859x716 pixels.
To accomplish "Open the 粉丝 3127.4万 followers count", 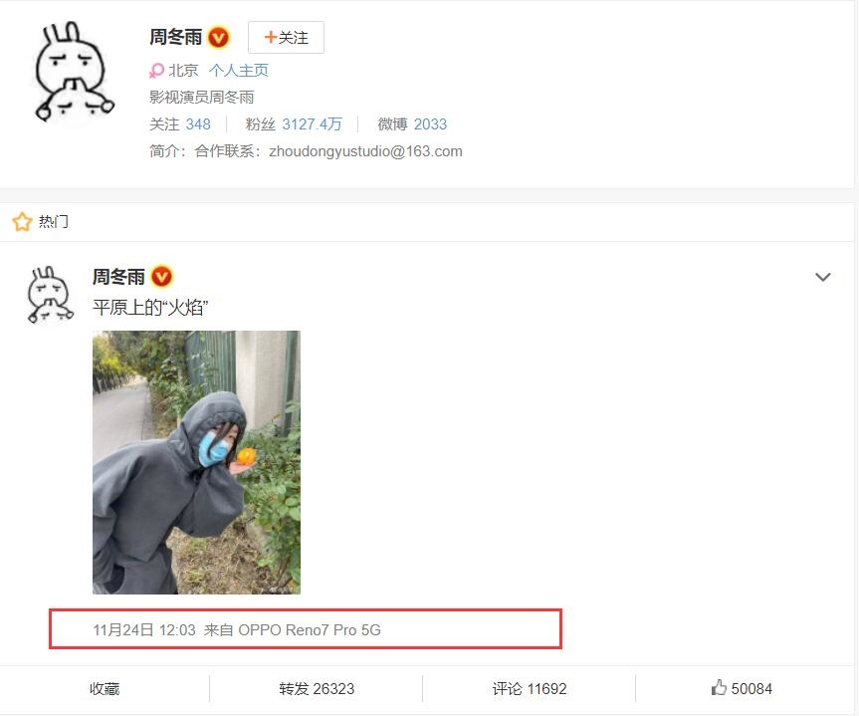I will tap(294, 123).
